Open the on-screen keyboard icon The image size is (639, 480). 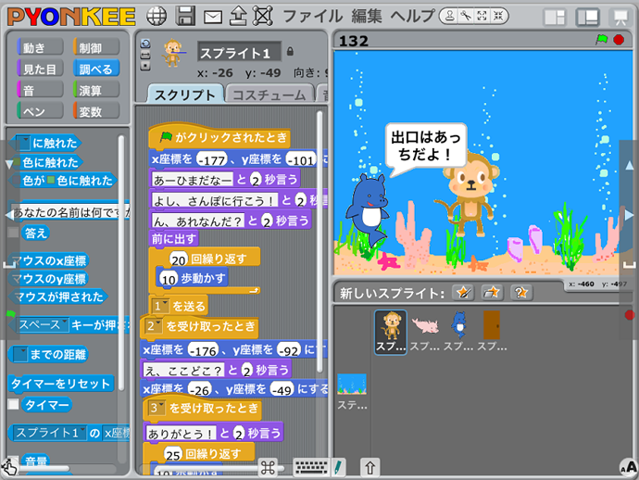[x=311, y=468]
